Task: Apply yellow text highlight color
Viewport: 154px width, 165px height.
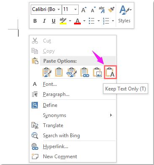Action: click(x=63, y=21)
